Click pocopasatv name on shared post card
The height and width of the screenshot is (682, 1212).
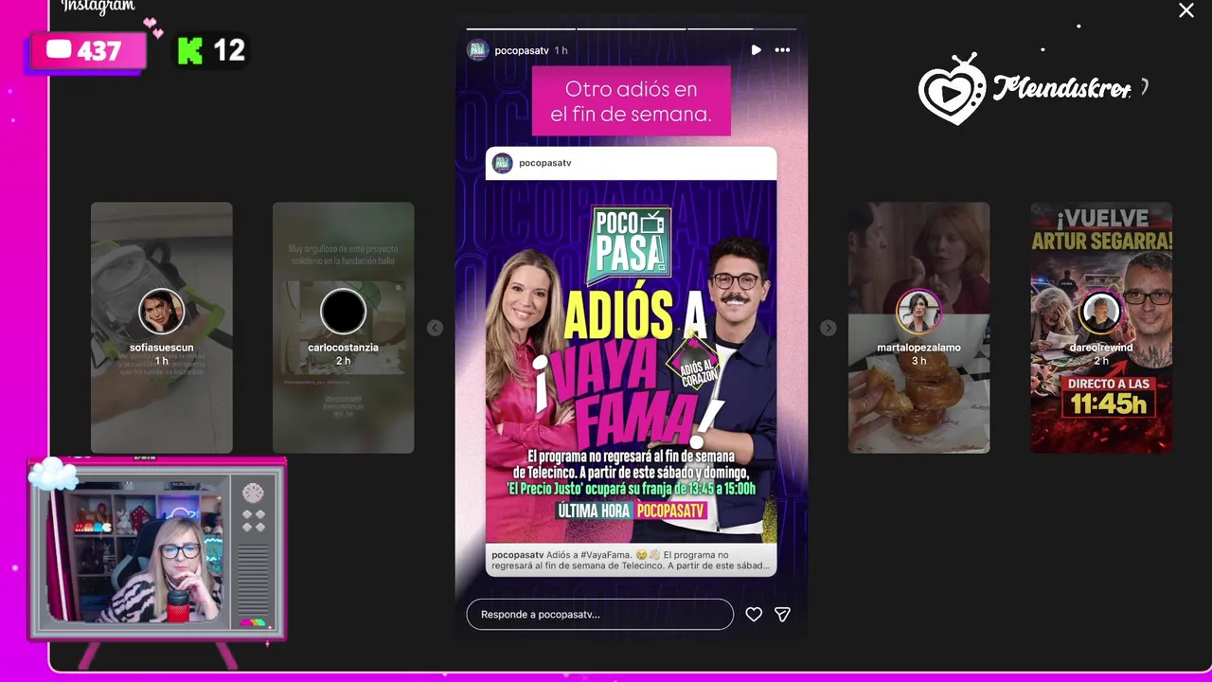point(545,163)
